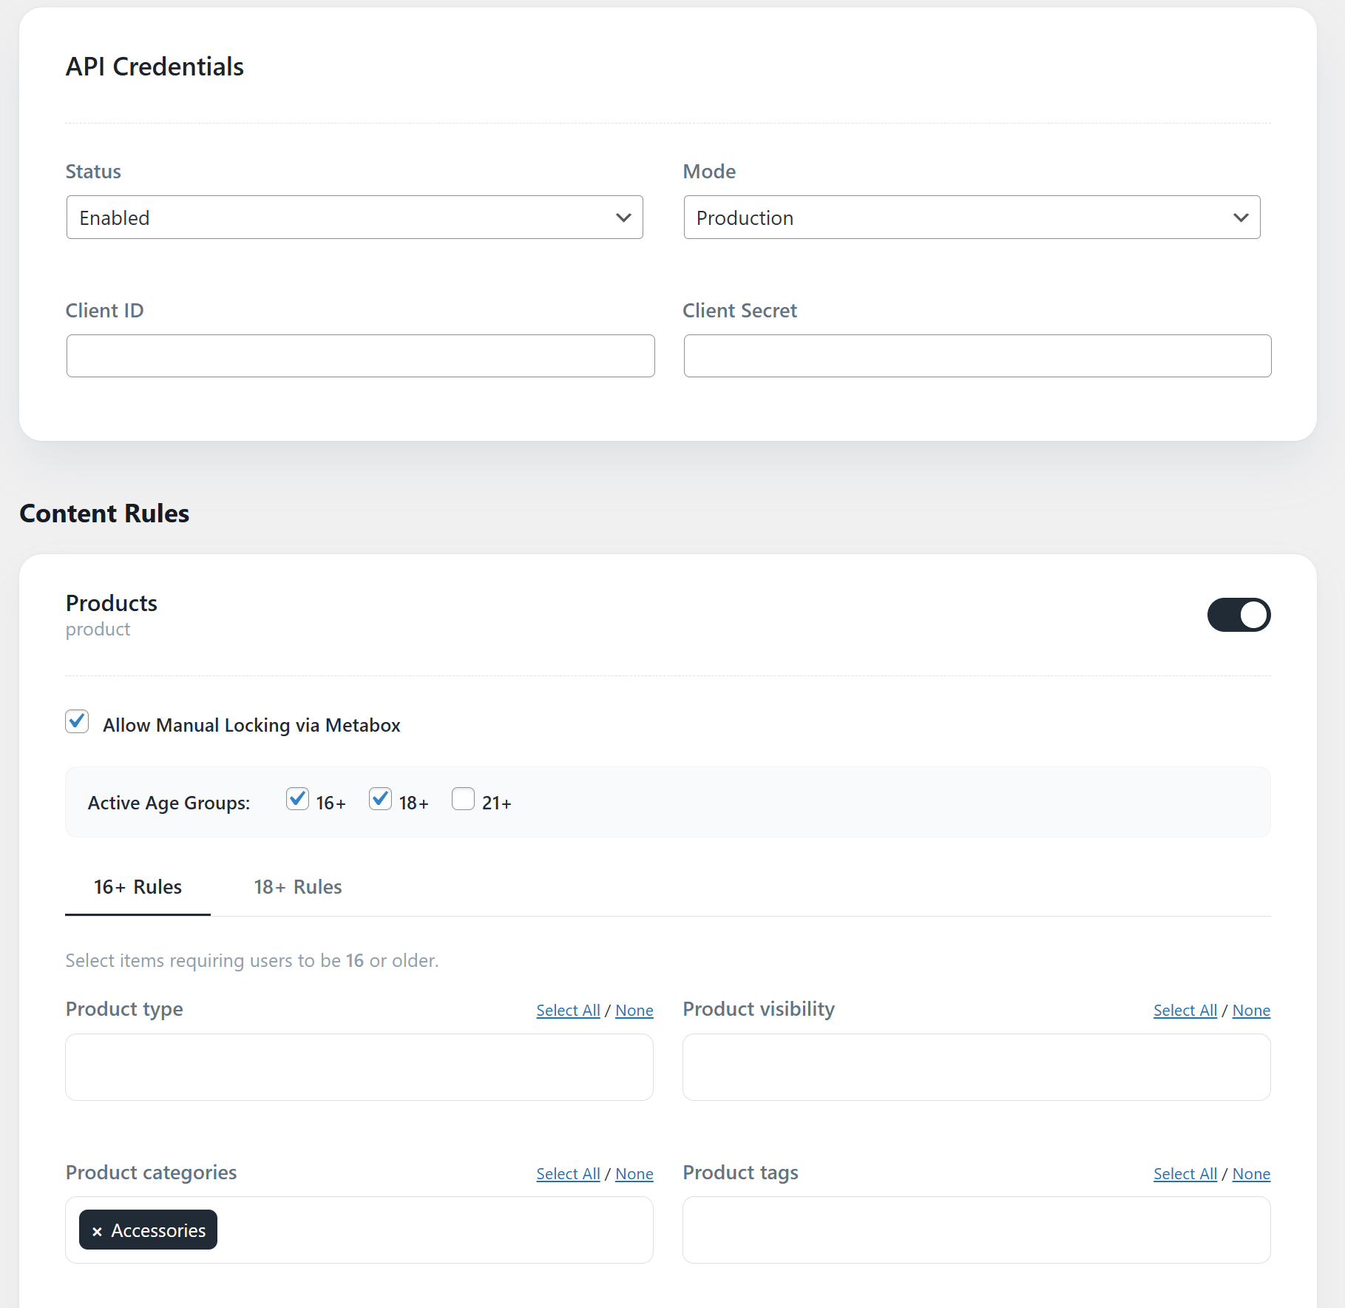Click the Product tags selection box
The width and height of the screenshot is (1345, 1308).
point(976,1230)
